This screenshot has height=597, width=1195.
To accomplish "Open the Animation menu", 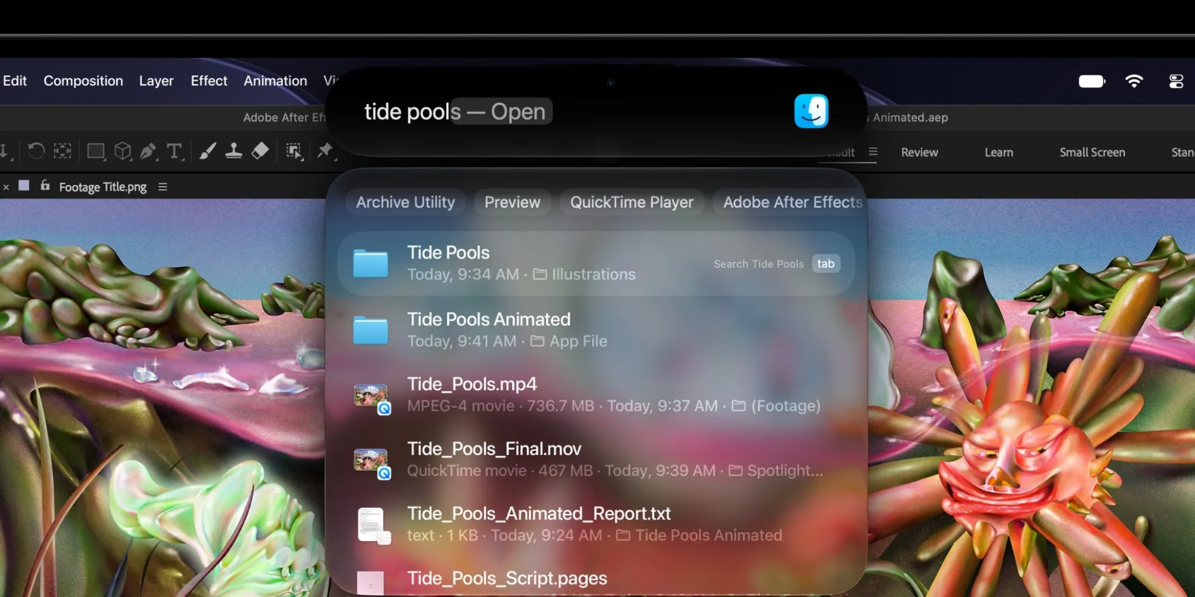I will (x=275, y=81).
